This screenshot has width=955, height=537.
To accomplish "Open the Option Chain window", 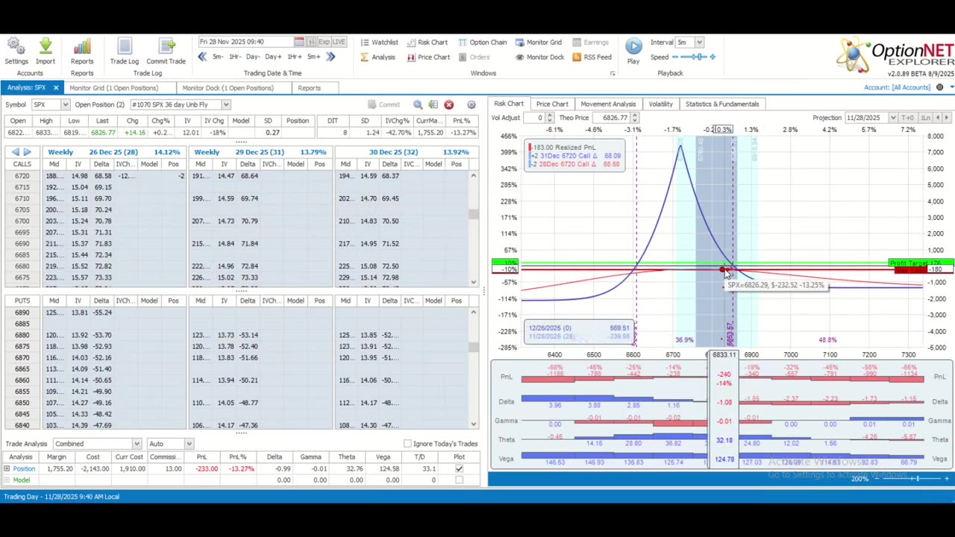I will pos(483,43).
